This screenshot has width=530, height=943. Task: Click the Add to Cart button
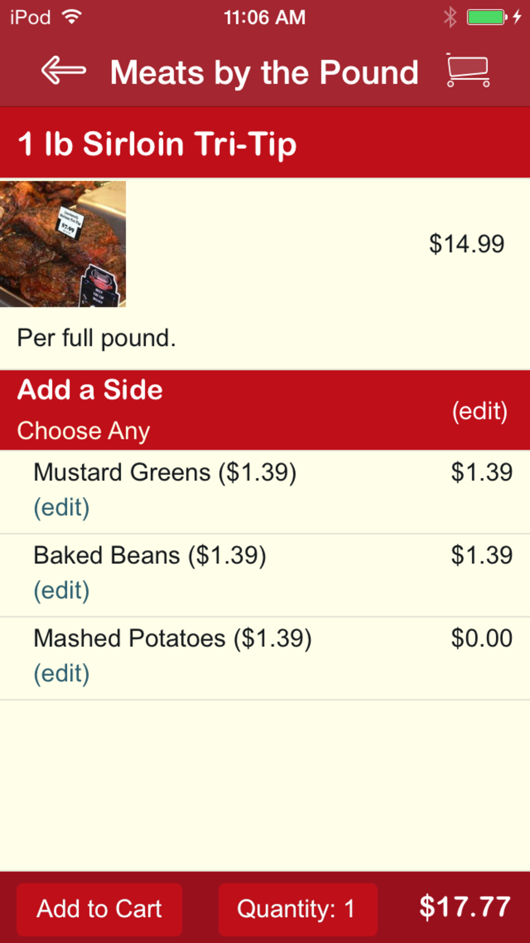point(99,909)
